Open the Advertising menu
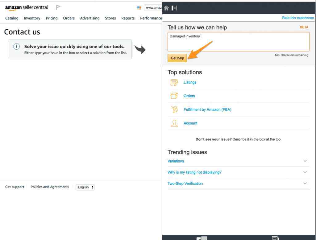This screenshot has width=316, height=240. 90,18
